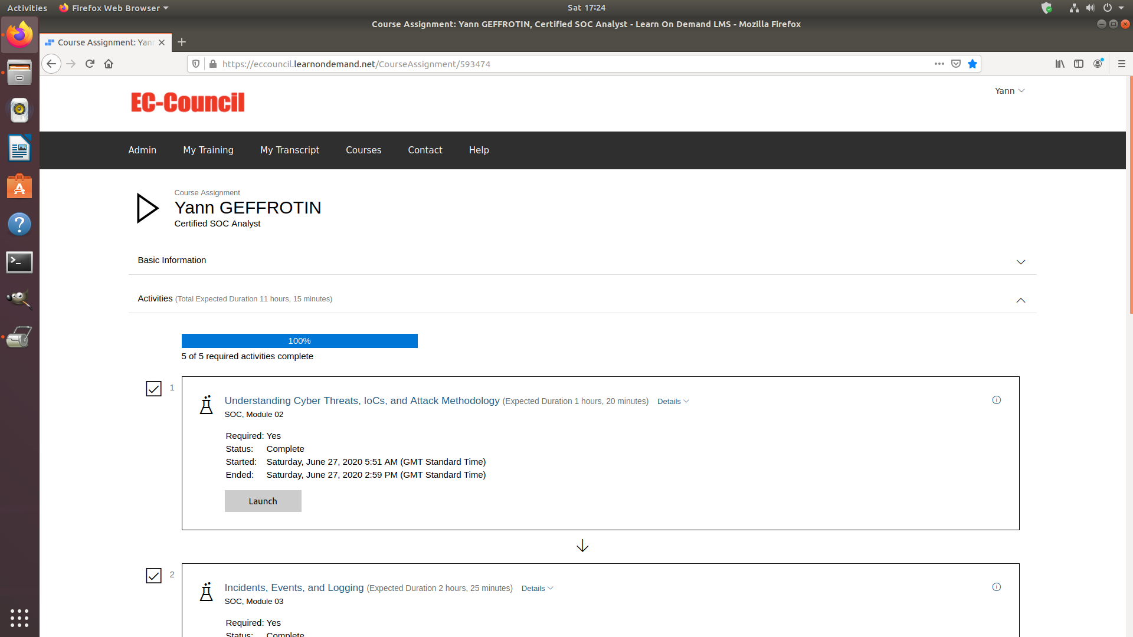The image size is (1133, 637).
Task: Click the network icon in system tray
Action: point(1074,8)
